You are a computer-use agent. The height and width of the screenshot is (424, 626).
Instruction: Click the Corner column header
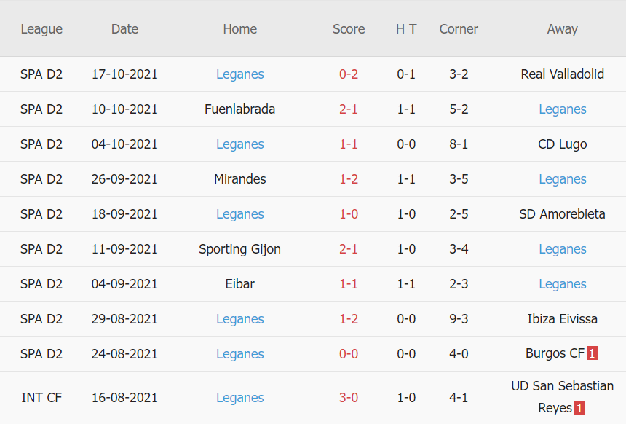[459, 29]
